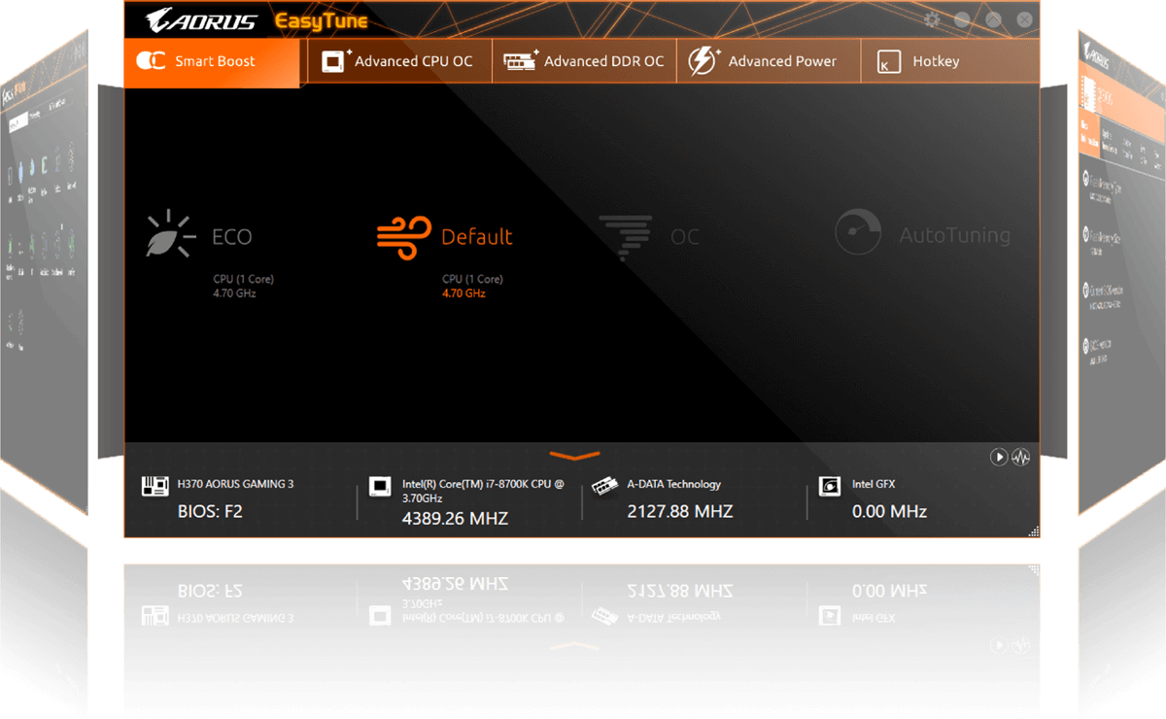Viewport: 1166px width, 719px height.
Task: Open hardware monitor waveform icon
Action: coord(1020,457)
